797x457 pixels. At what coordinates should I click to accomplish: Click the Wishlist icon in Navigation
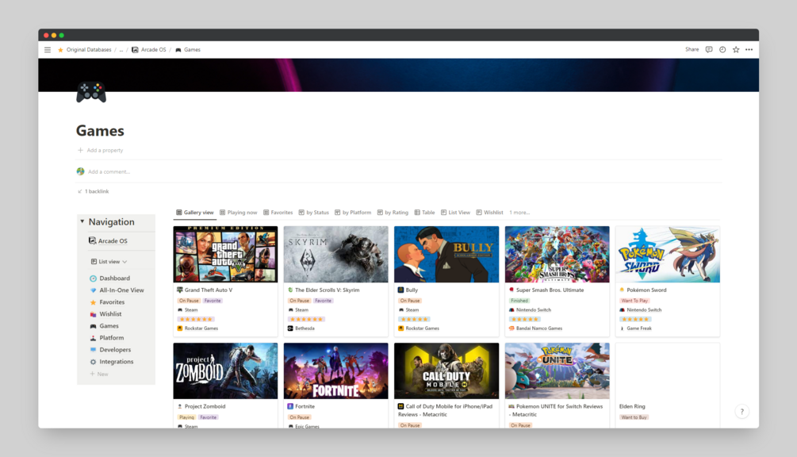pos(93,314)
